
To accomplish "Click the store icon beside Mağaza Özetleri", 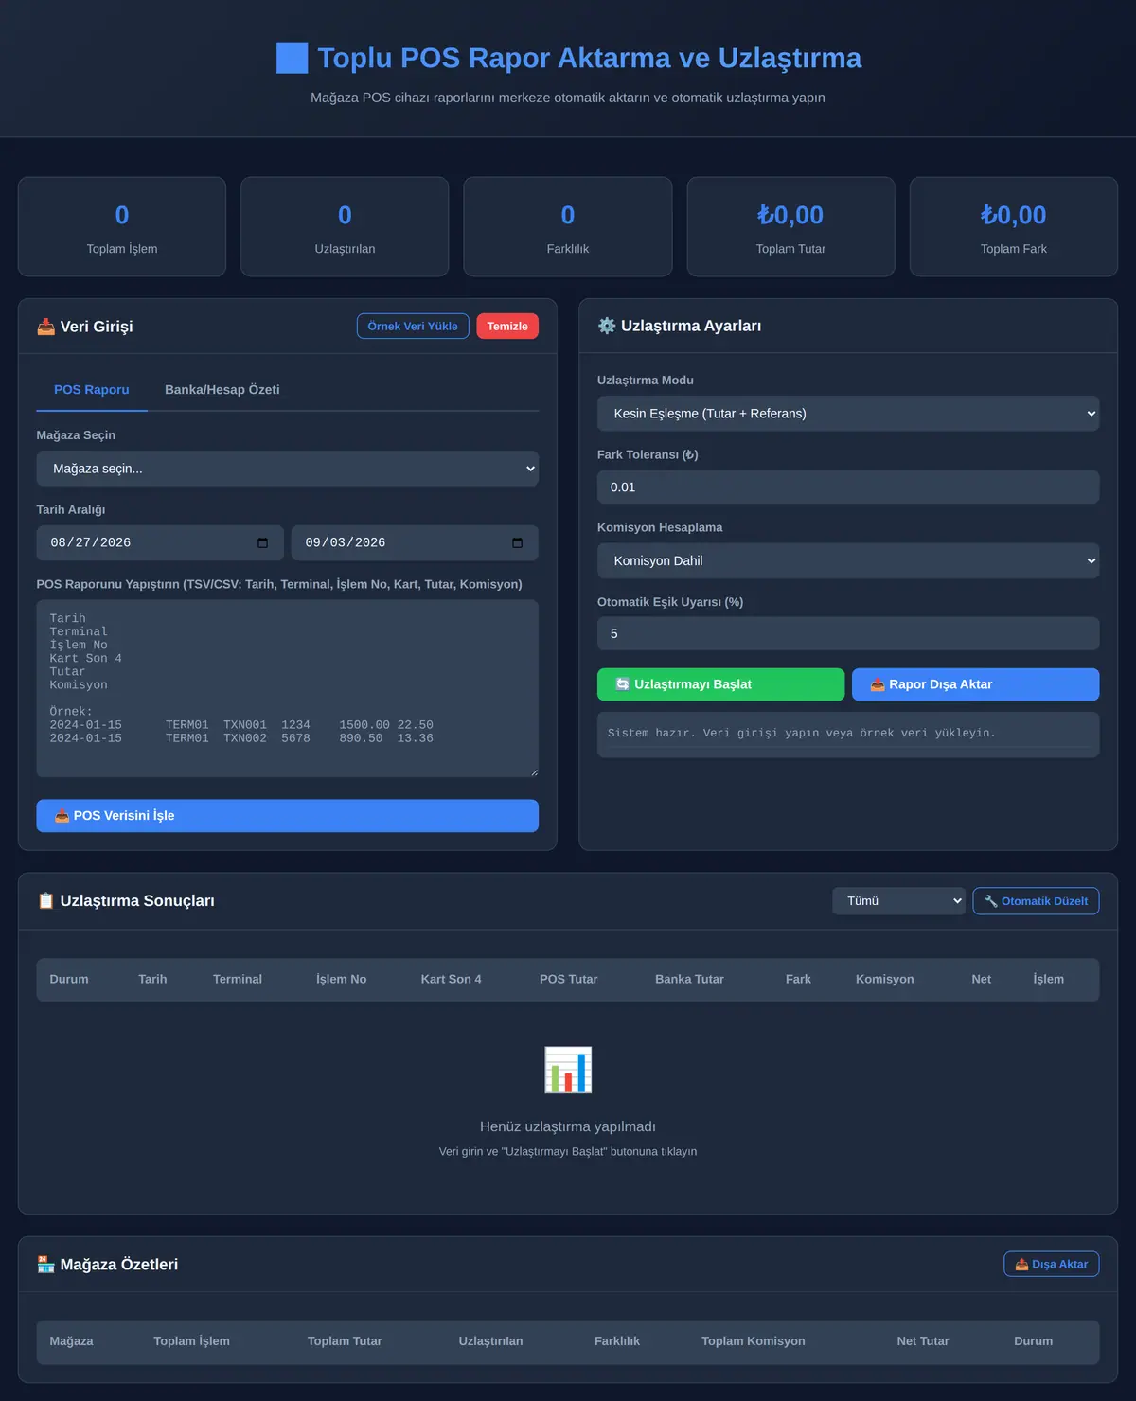I will 45,1264.
